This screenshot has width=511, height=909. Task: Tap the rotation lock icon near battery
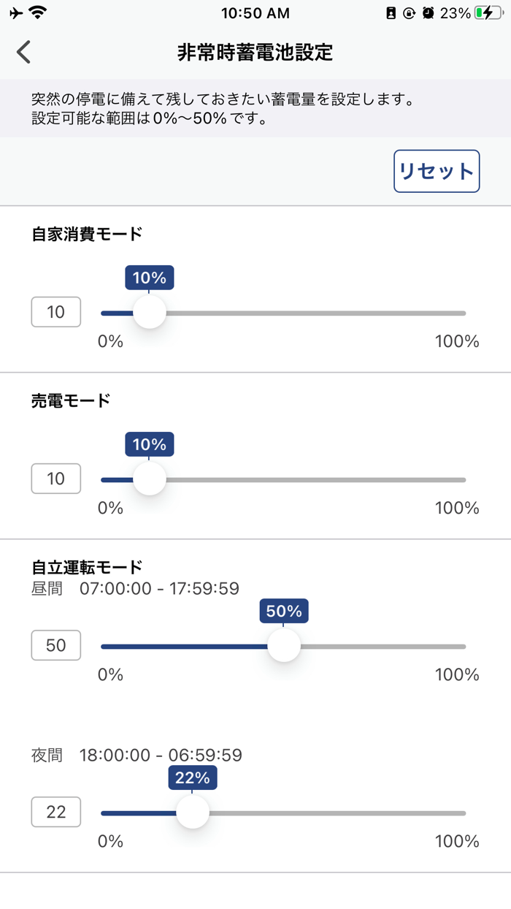click(x=409, y=12)
